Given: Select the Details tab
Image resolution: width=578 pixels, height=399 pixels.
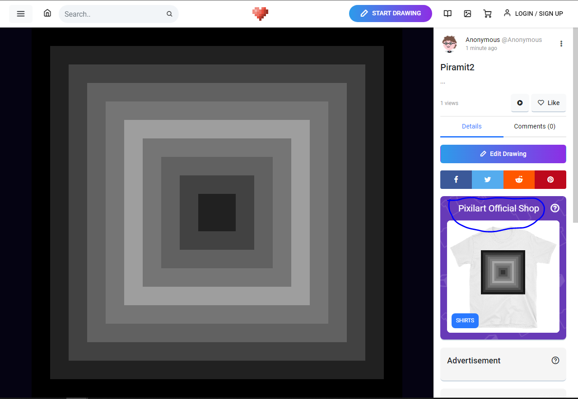Looking at the screenshot, I should click(x=471, y=126).
